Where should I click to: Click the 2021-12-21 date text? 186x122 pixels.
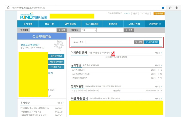156,78
